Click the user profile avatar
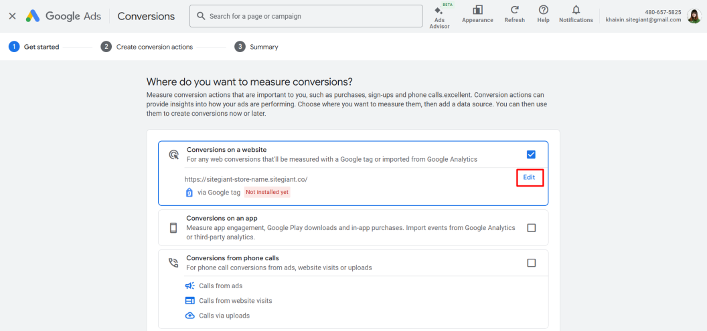Screen dimensions: 707x331 [x=694, y=16]
